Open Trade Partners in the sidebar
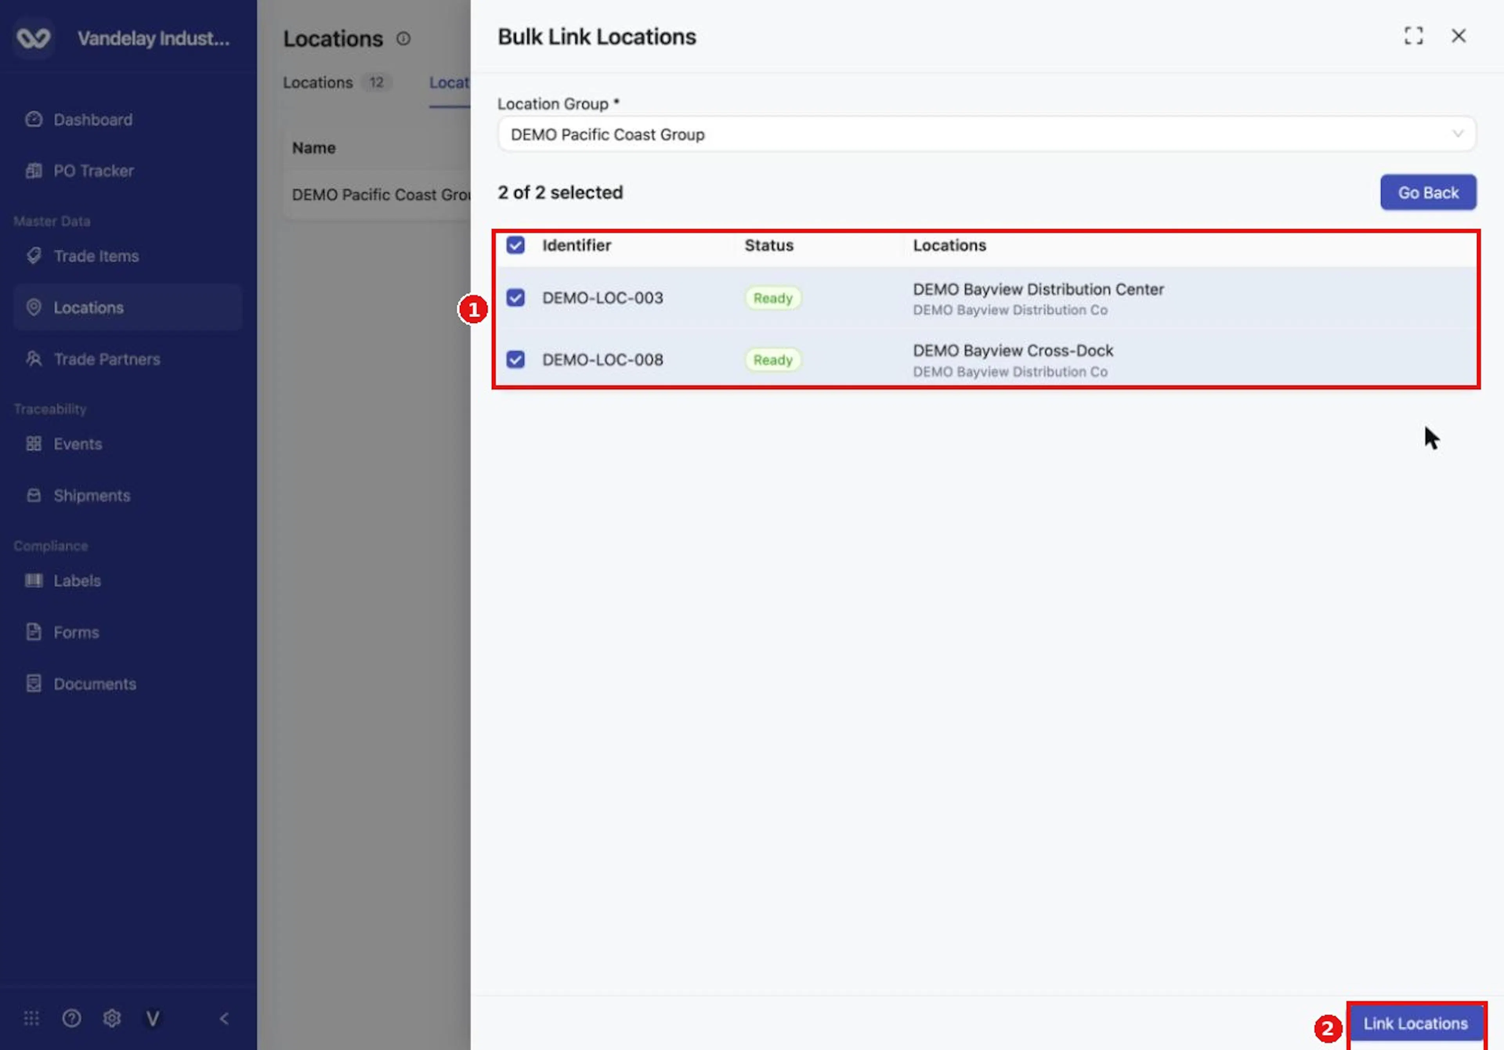The image size is (1504, 1050). click(128, 359)
